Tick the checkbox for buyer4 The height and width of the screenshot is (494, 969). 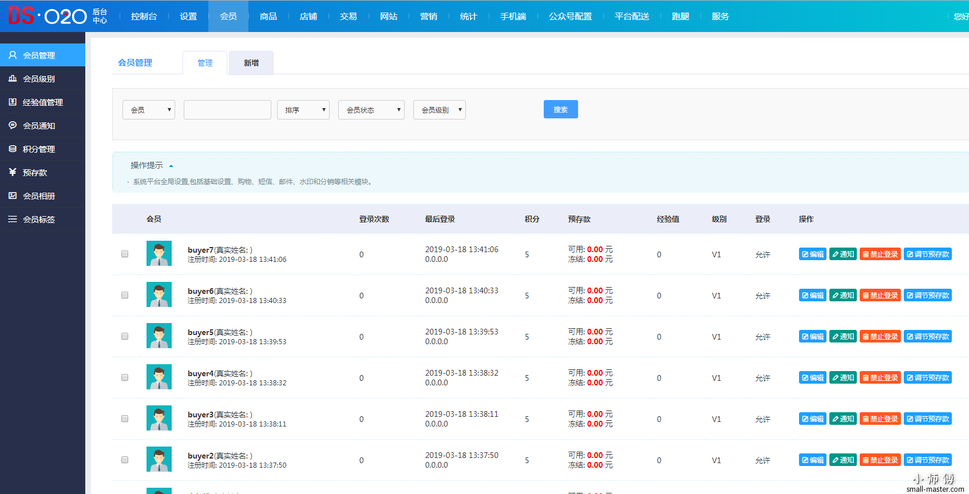tap(125, 377)
